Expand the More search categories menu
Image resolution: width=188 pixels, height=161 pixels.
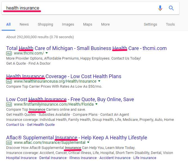(105, 24)
